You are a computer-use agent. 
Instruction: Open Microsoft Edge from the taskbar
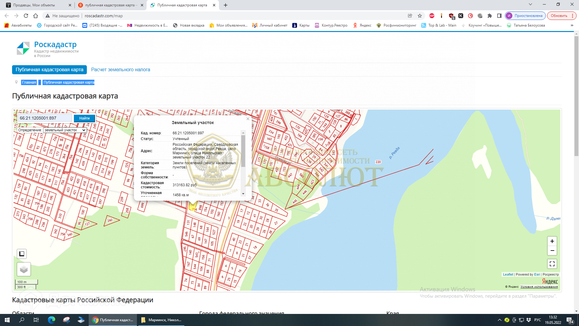point(52,320)
